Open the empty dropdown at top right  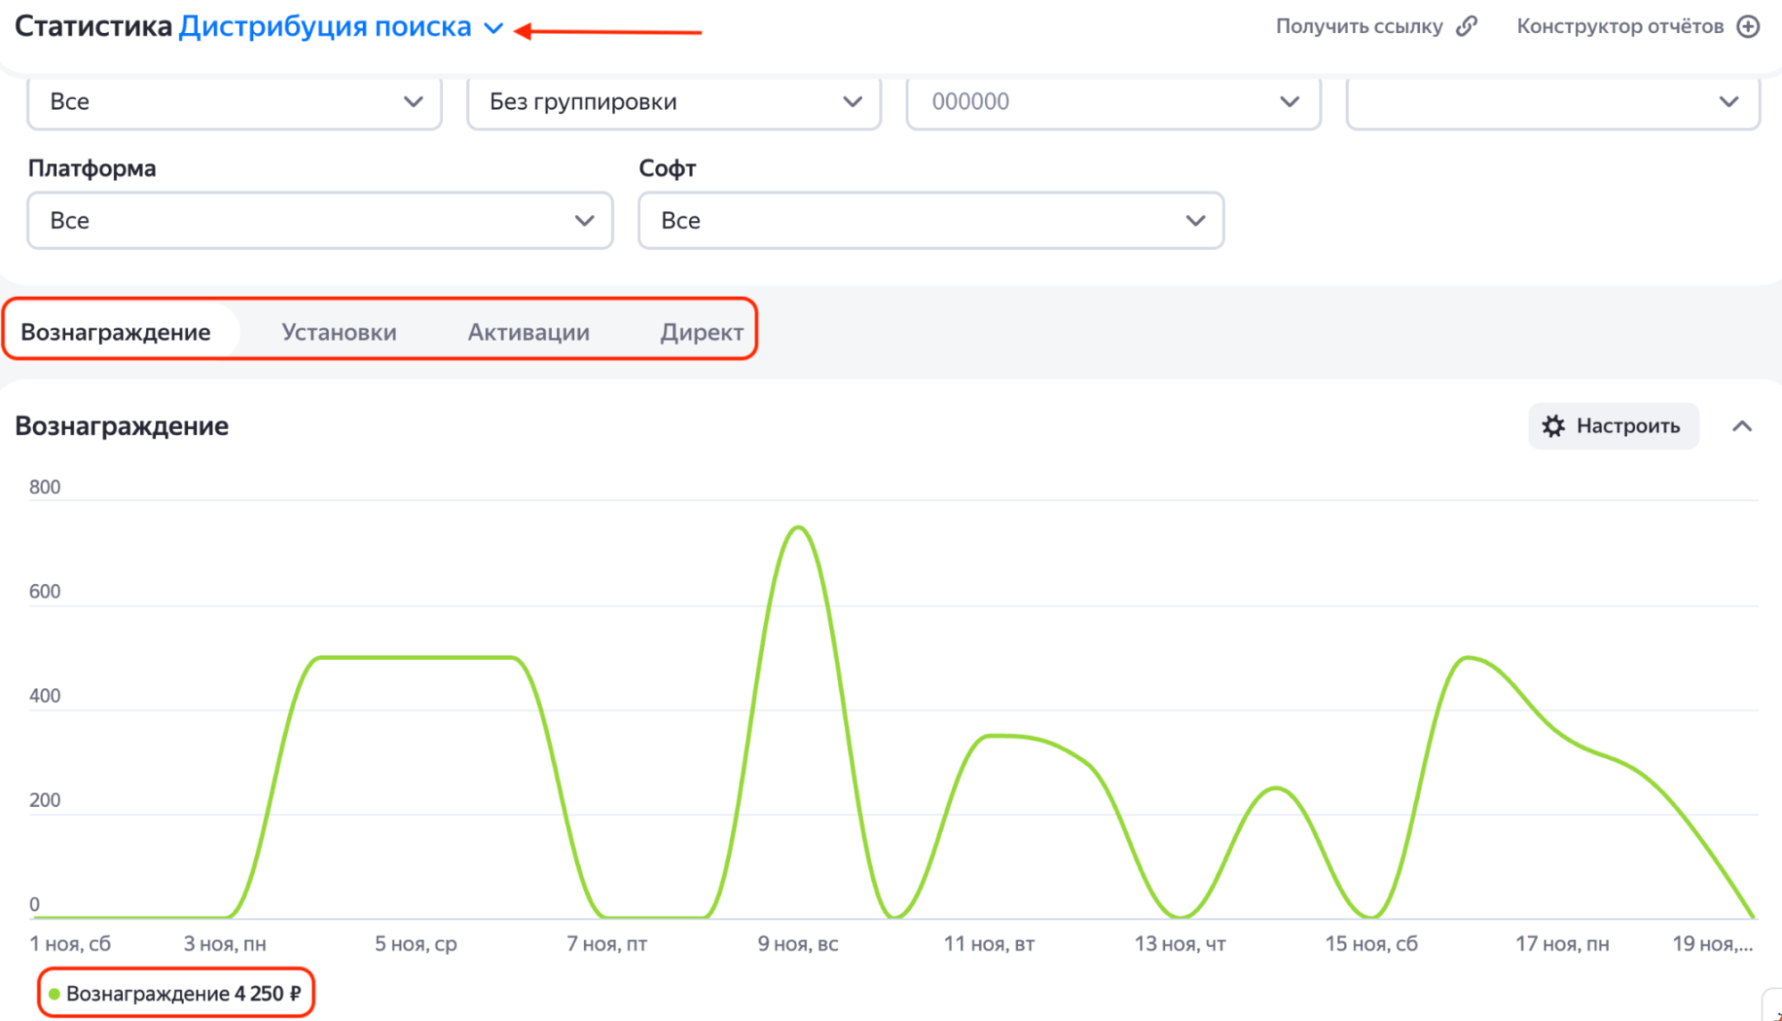(x=1553, y=102)
